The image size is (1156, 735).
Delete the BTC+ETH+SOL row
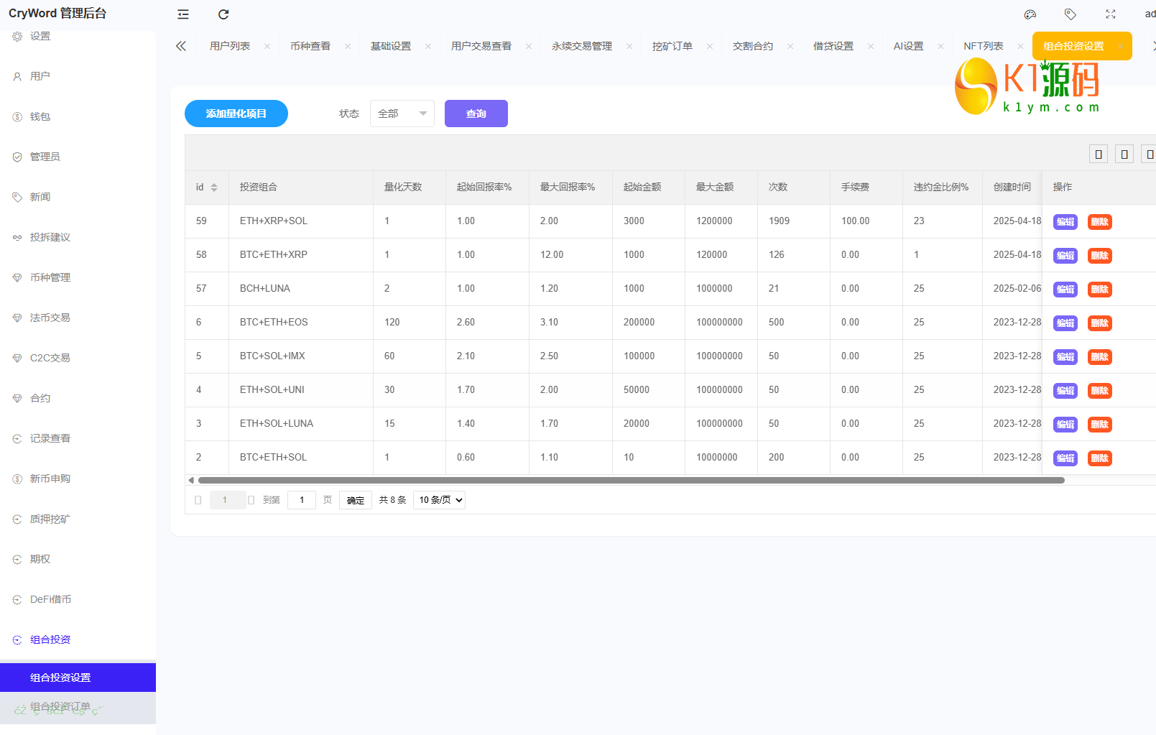click(x=1100, y=458)
